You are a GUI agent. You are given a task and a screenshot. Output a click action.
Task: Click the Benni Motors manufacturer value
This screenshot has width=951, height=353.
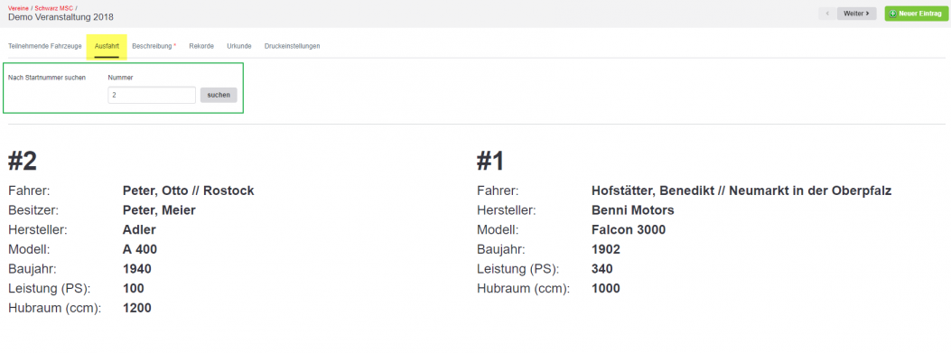point(632,210)
